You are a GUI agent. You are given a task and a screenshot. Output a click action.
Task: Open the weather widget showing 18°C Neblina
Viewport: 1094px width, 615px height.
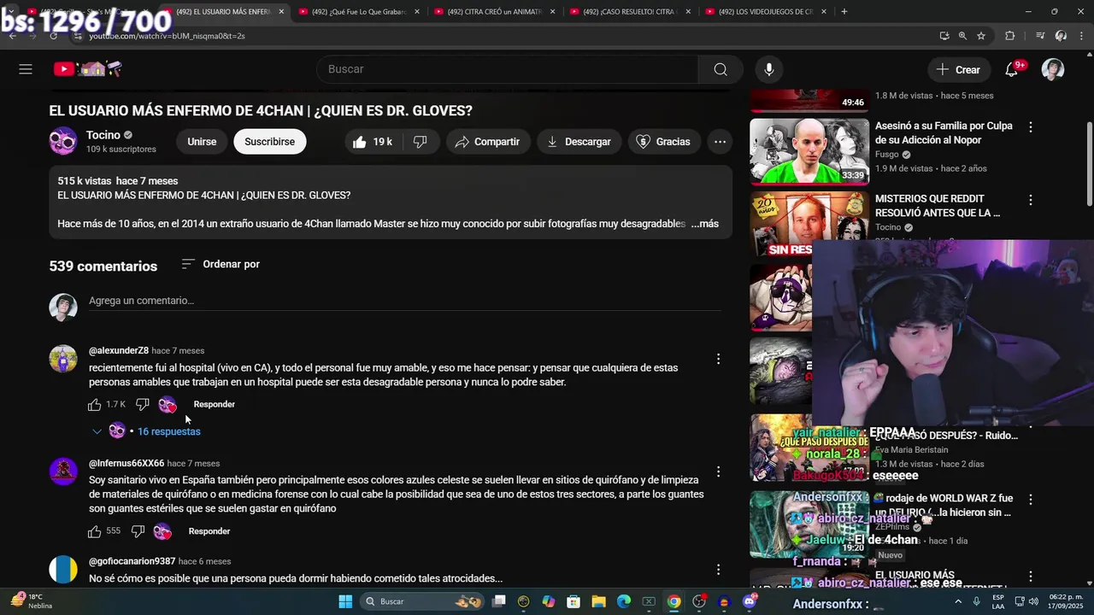coord(32,601)
